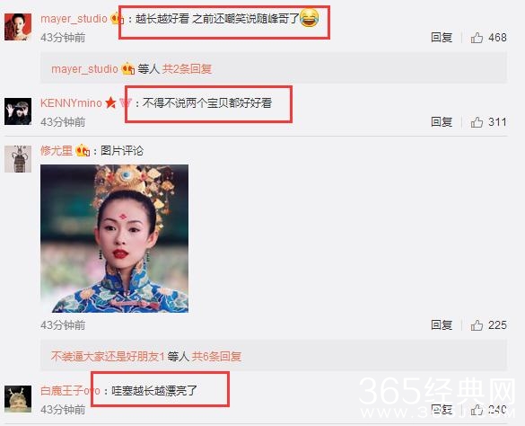This screenshot has width=525, height=426.
Task: Open 白鹿王子ovo's profile avatar
Action: coord(18,399)
